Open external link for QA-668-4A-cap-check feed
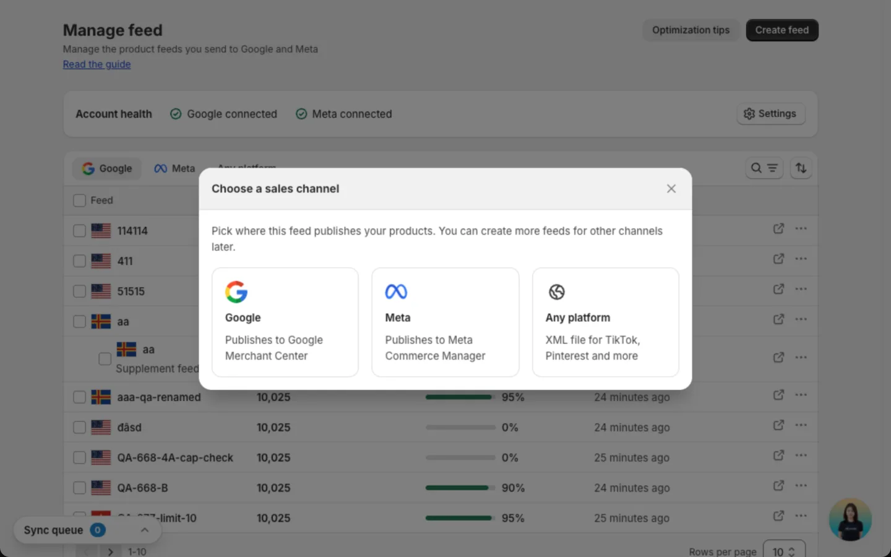Screen dimensions: 891x557 [778, 456]
